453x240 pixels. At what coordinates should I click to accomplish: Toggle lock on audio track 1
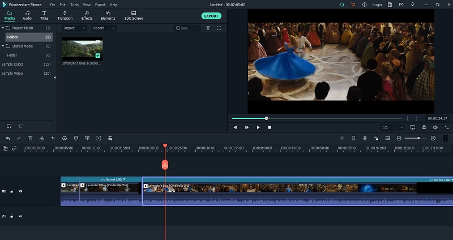[11, 216]
